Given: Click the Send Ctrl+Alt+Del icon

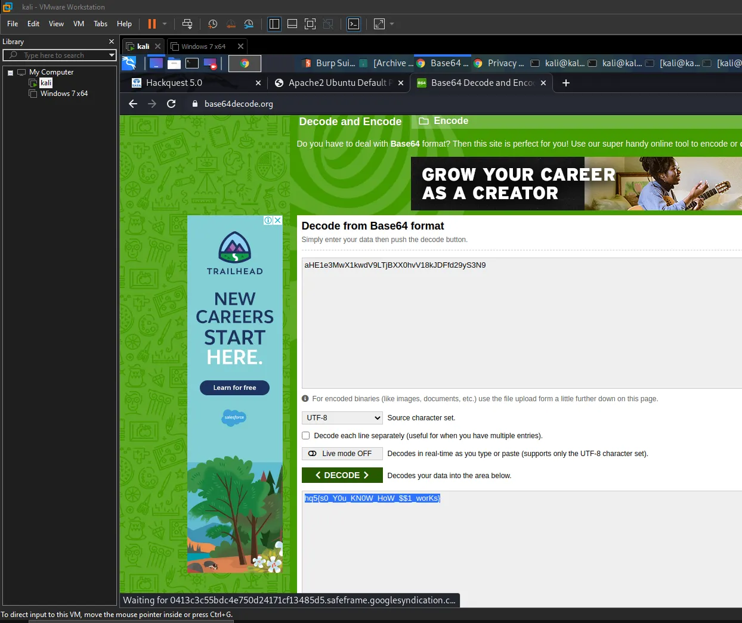Looking at the screenshot, I should (187, 24).
